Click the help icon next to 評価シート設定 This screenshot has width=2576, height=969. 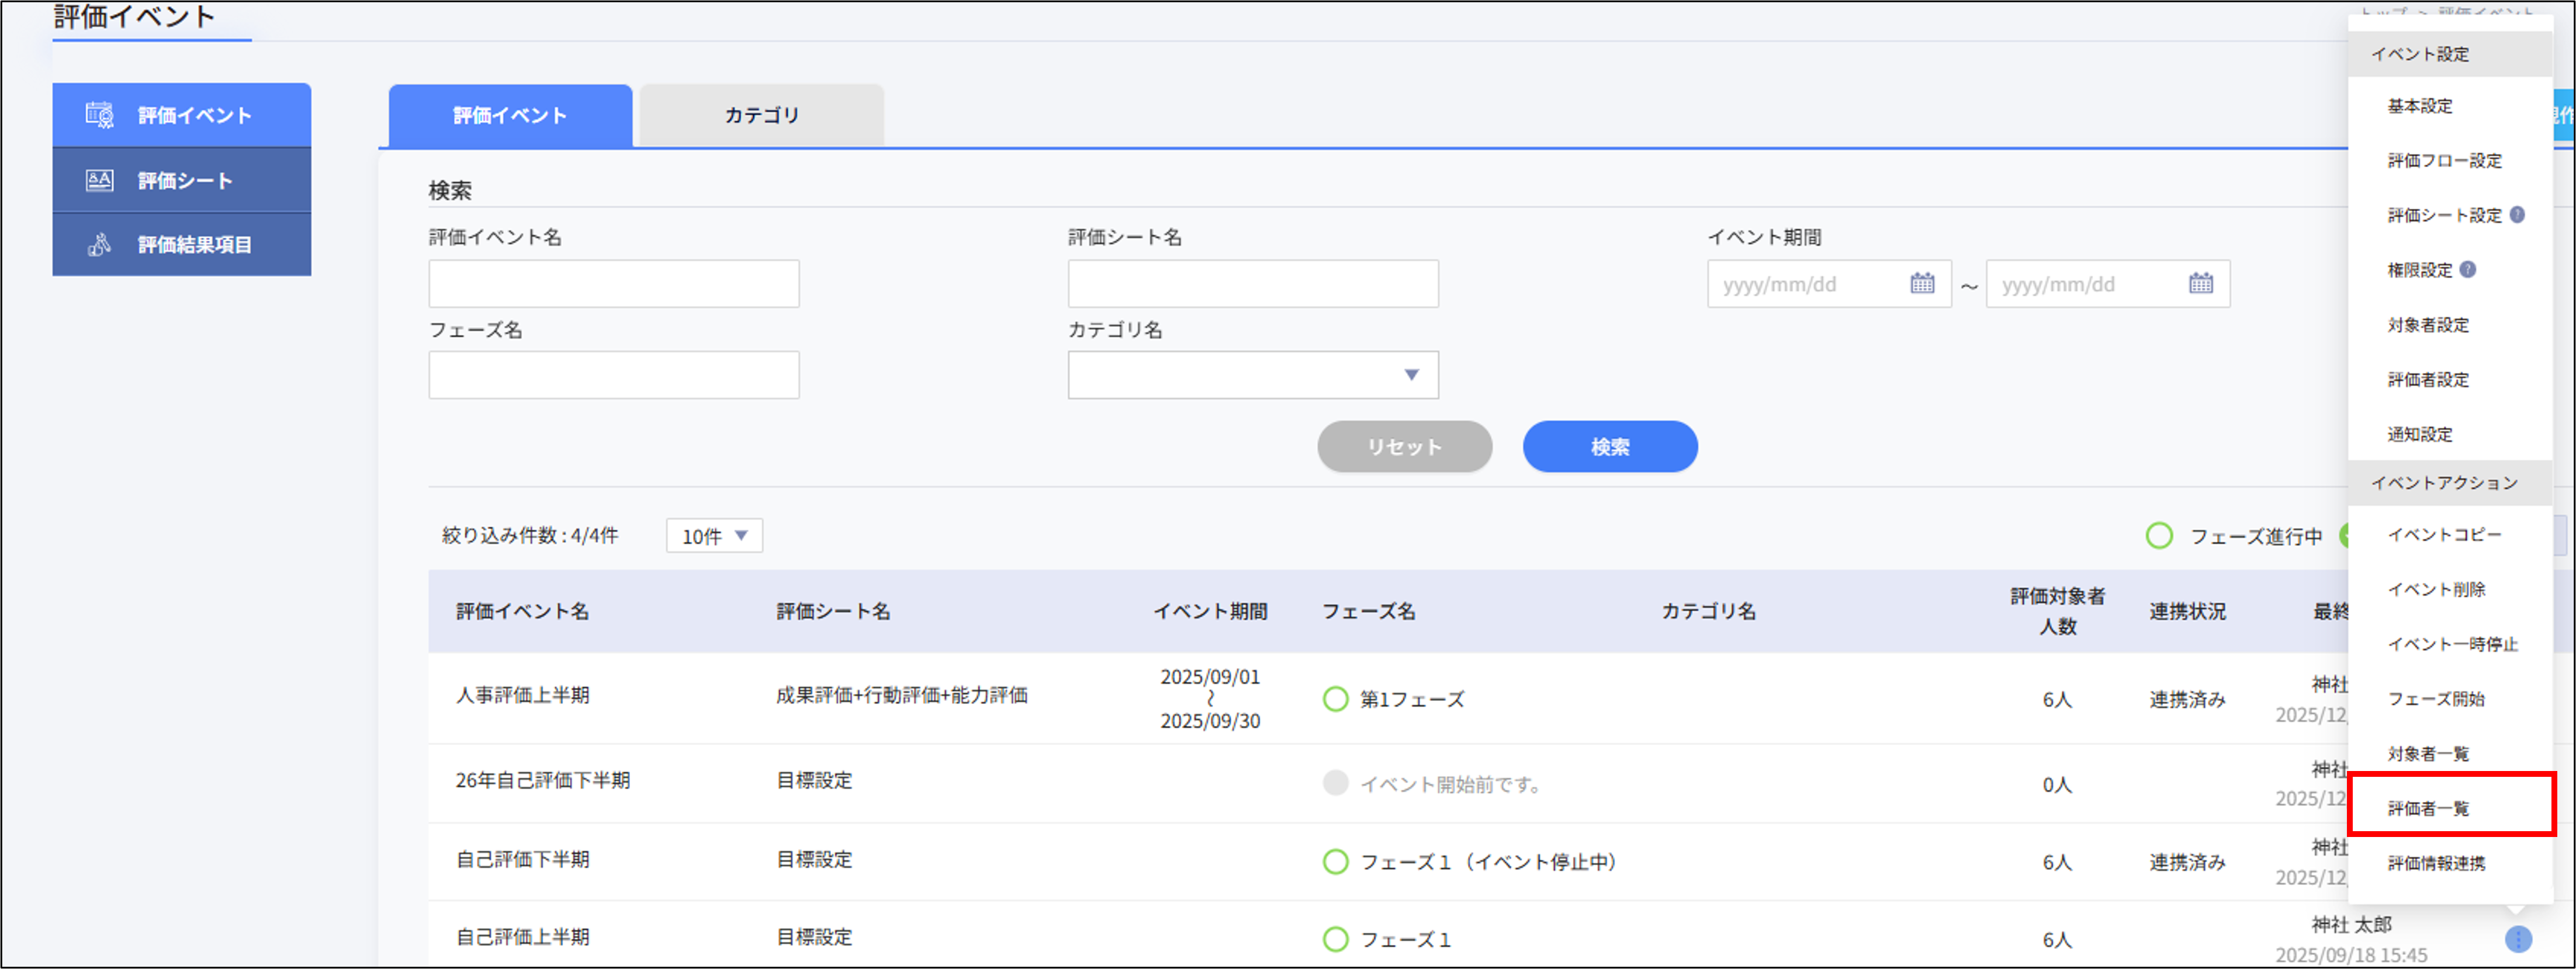tap(2519, 215)
